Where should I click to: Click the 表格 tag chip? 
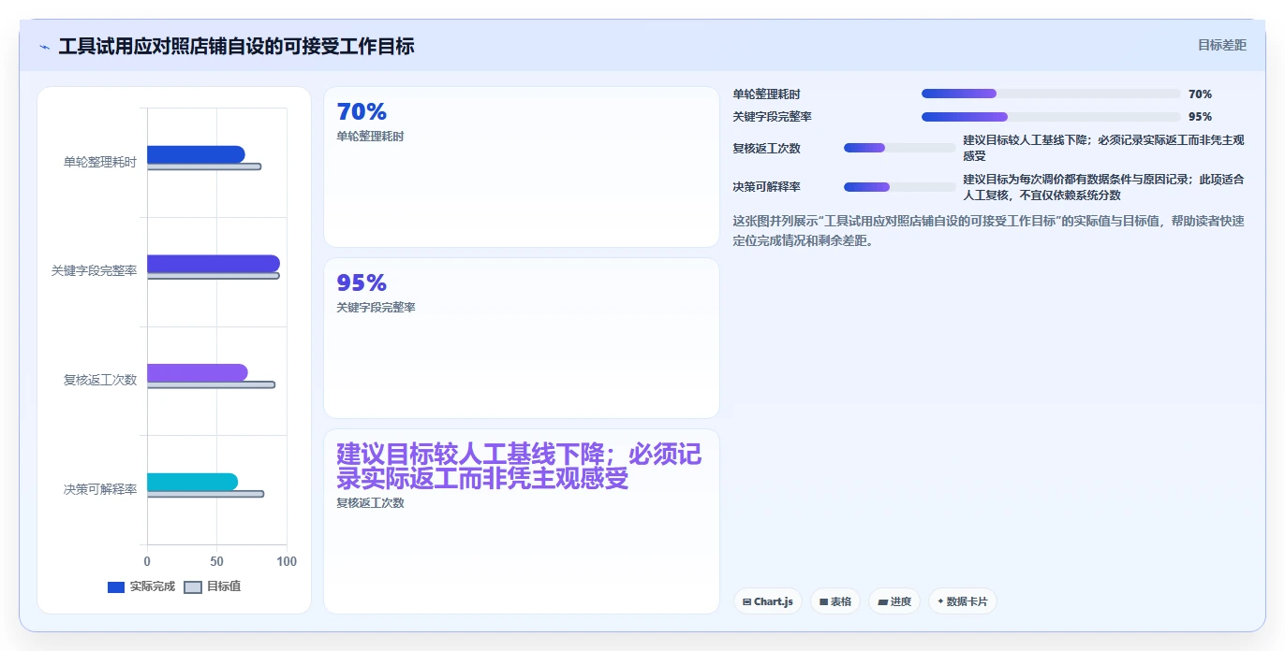(835, 601)
